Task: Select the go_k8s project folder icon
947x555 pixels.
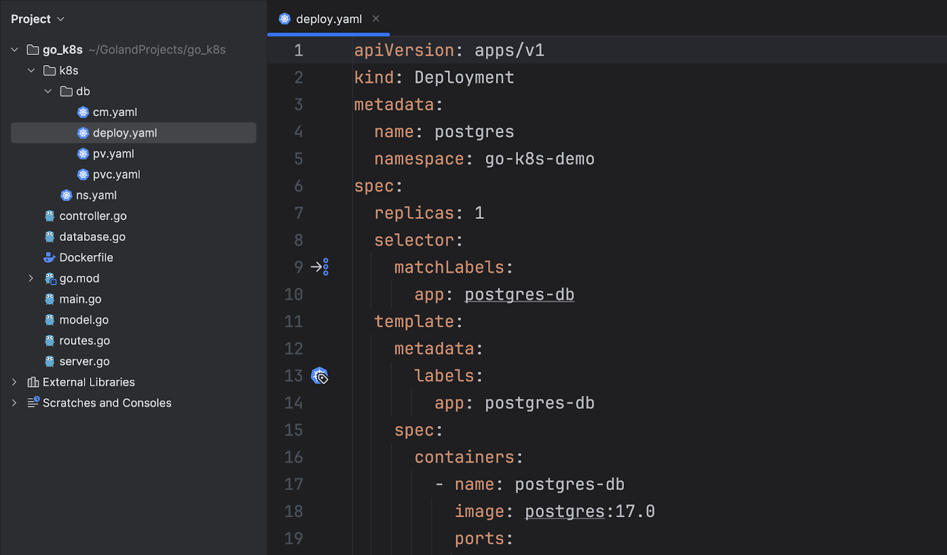Action: [x=33, y=50]
